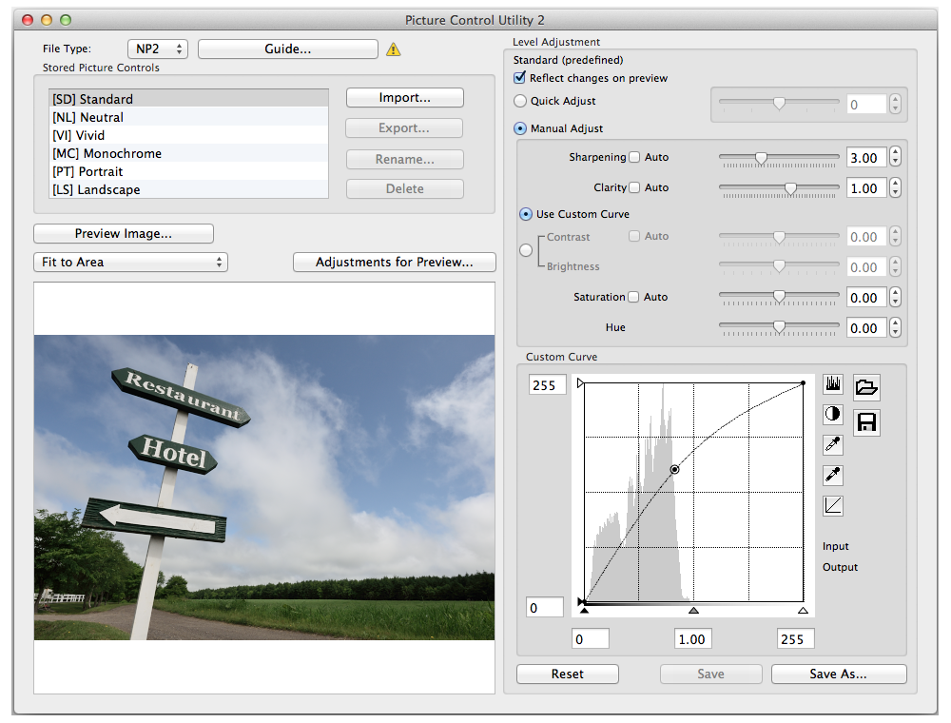Save the curve with floppy disk icon
Viewport: 951px width, 723px height.
coord(866,422)
